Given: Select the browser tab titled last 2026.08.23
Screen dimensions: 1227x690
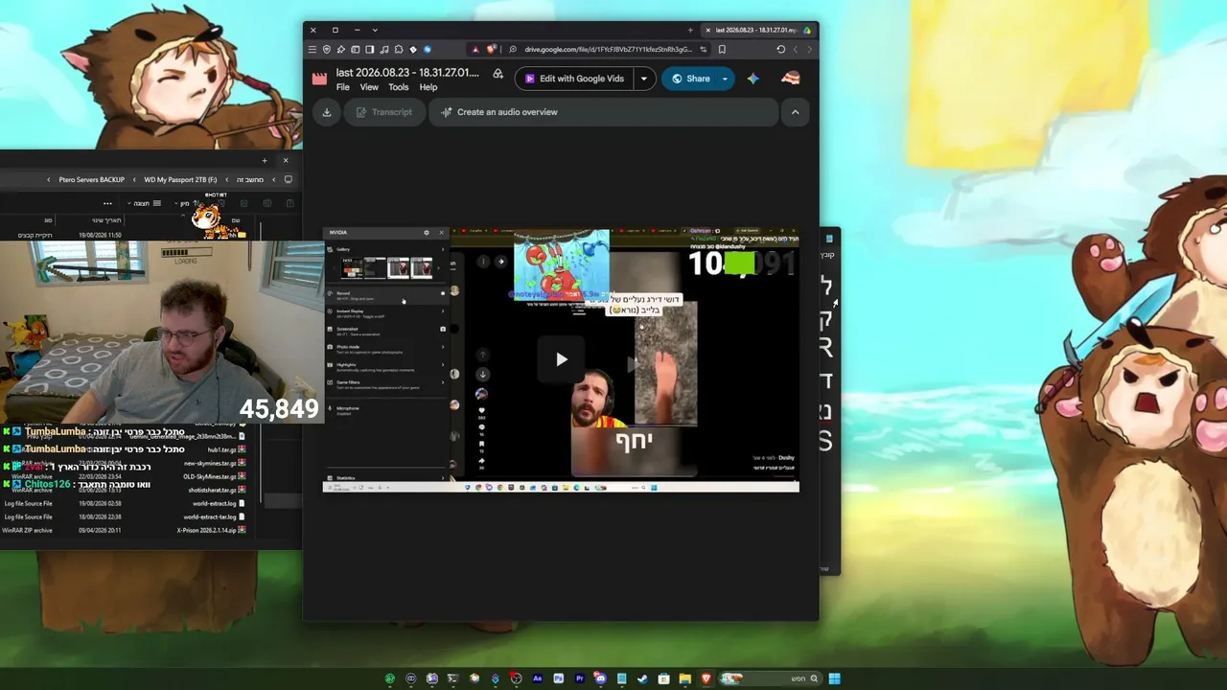Looking at the screenshot, I should pyautogui.click(x=757, y=30).
